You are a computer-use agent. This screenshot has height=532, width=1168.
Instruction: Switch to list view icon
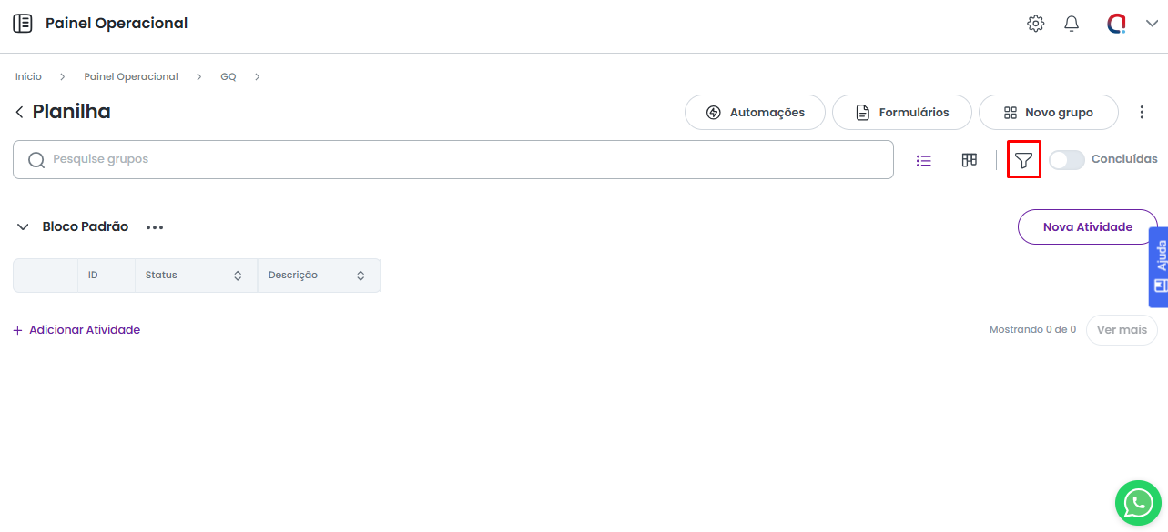(x=924, y=161)
